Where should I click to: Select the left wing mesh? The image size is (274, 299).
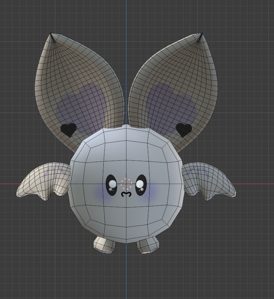coord(44,181)
